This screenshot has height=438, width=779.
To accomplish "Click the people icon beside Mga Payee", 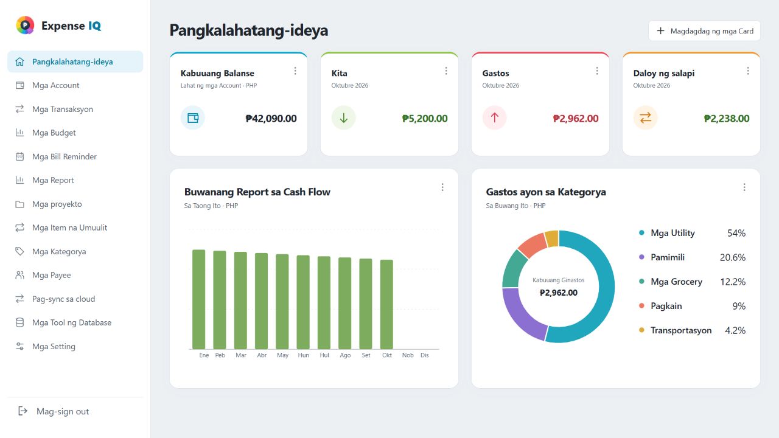I will tap(19, 275).
